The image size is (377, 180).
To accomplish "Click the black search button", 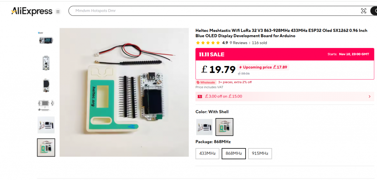I will coord(374,11).
